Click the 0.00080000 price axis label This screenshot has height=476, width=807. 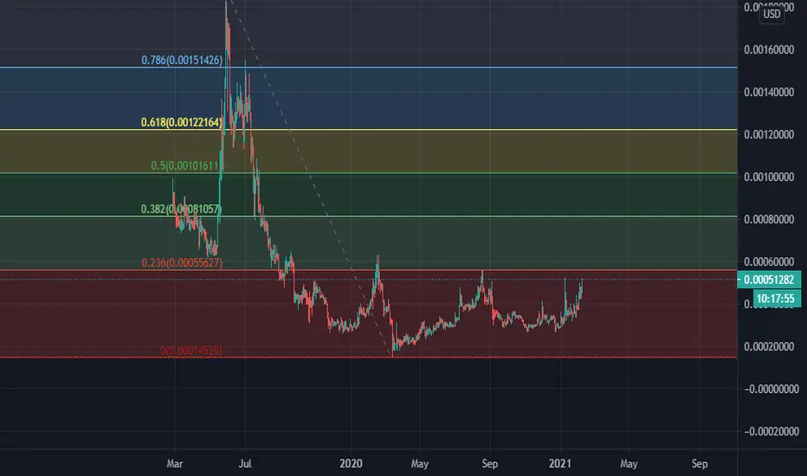click(x=769, y=219)
